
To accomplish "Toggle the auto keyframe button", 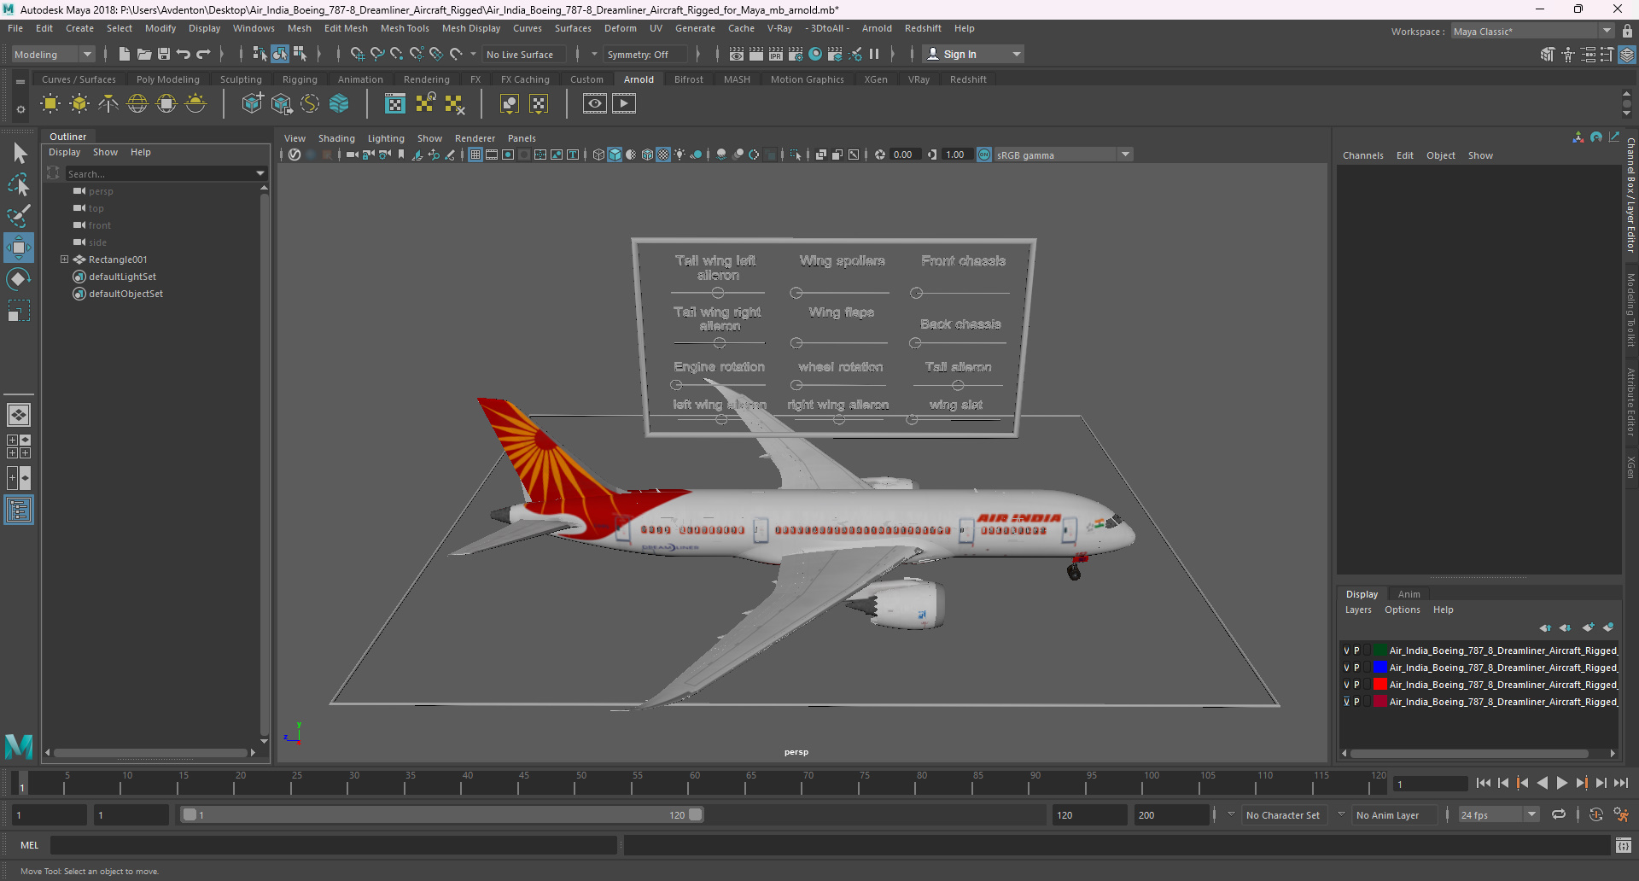I will [1596, 815].
